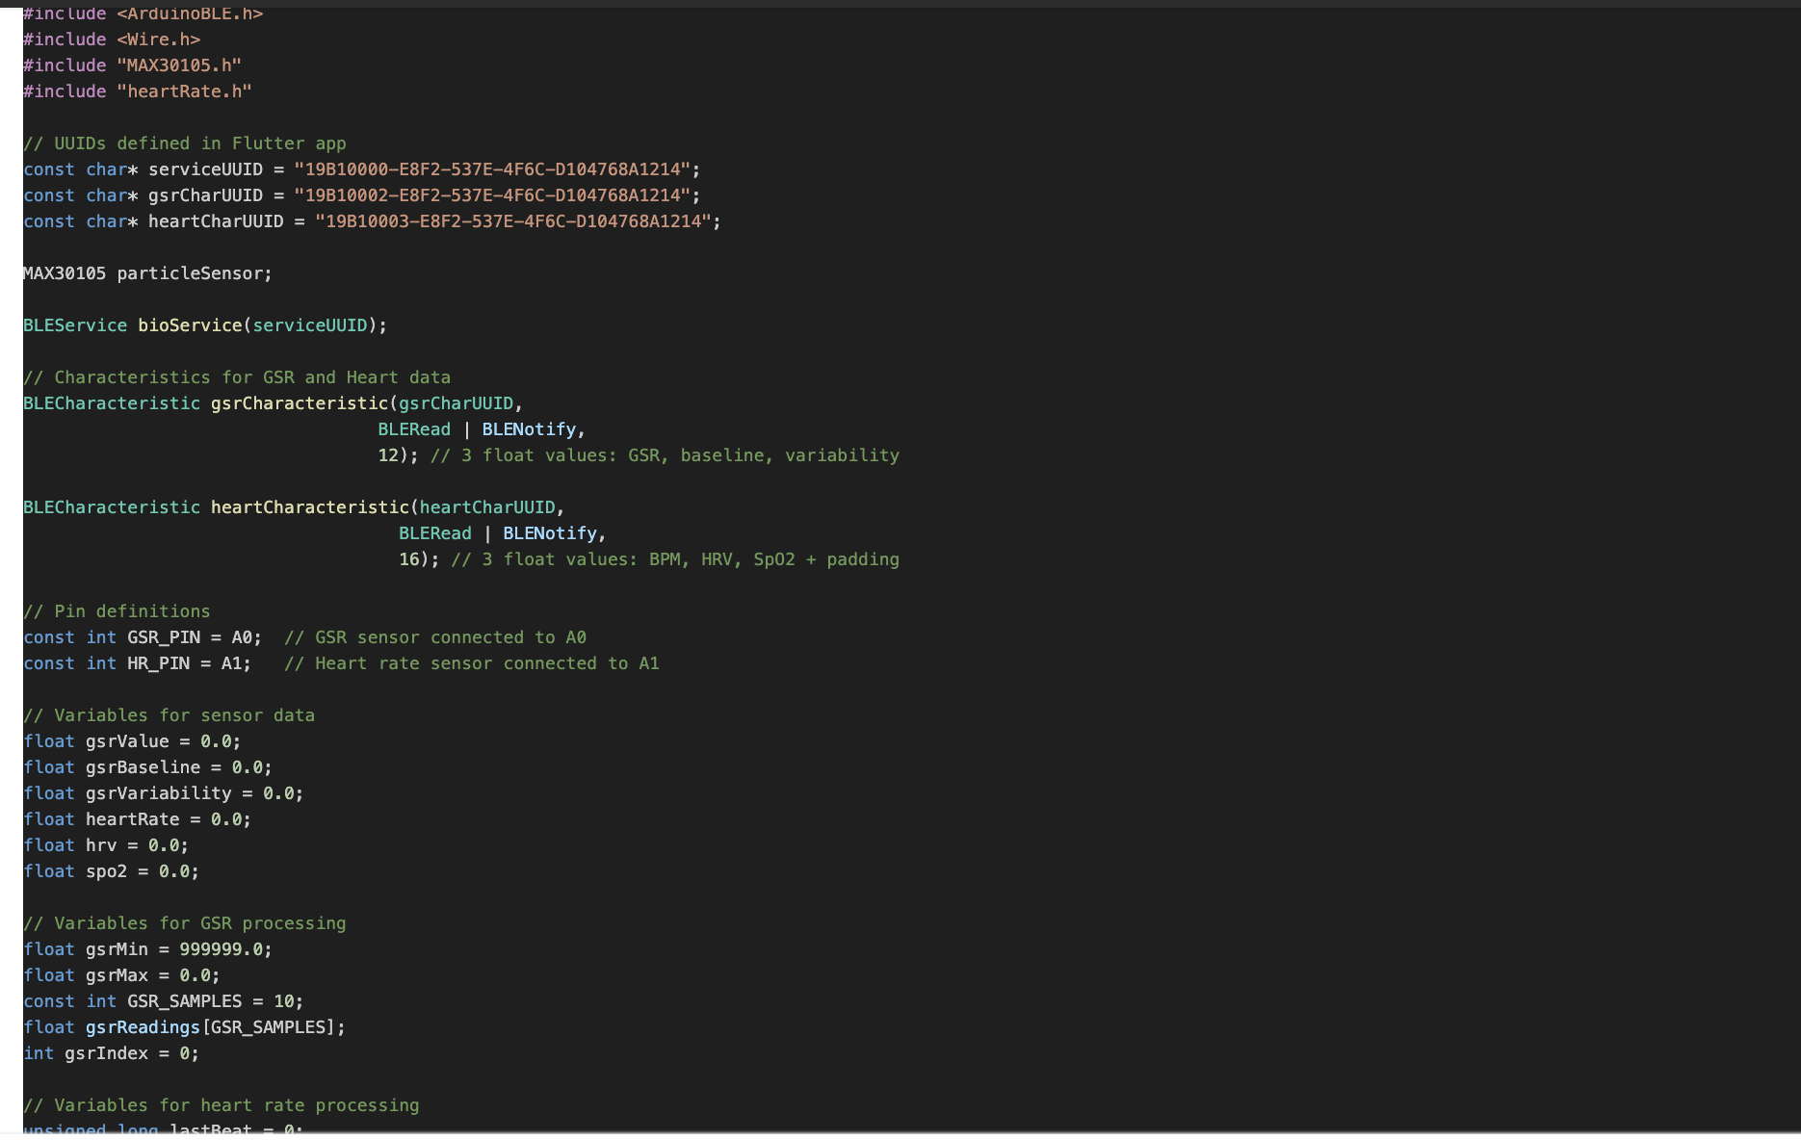Select the #include "MAX30105.h" line
The height and width of the screenshot is (1140, 1801).
point(132,65)
